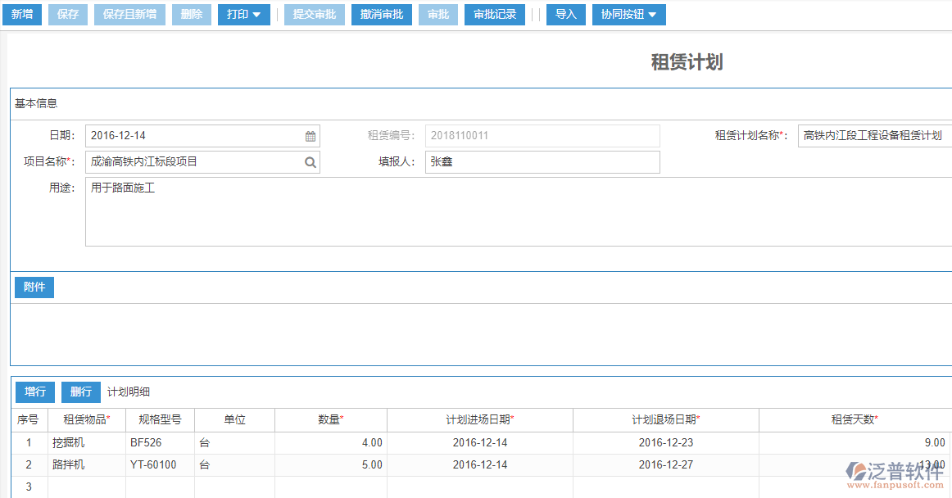The height and width of the screenshot is (498, 952).
Task: Click the quantity cell showing 5.00
Action: [330, 464]
